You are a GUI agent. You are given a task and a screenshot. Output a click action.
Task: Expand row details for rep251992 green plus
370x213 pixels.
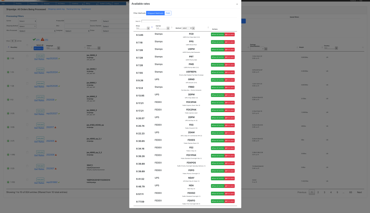[x=8, y=182]
